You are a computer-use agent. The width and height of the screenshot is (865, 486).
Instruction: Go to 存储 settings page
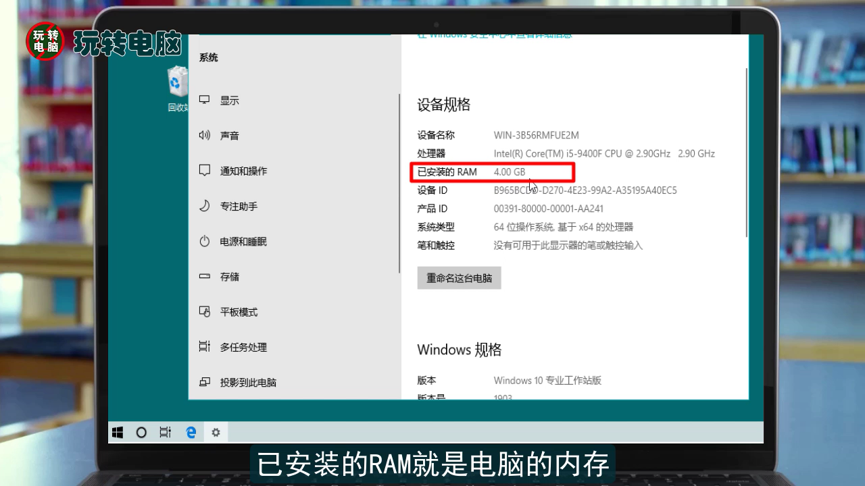click(x=229, y=277)
